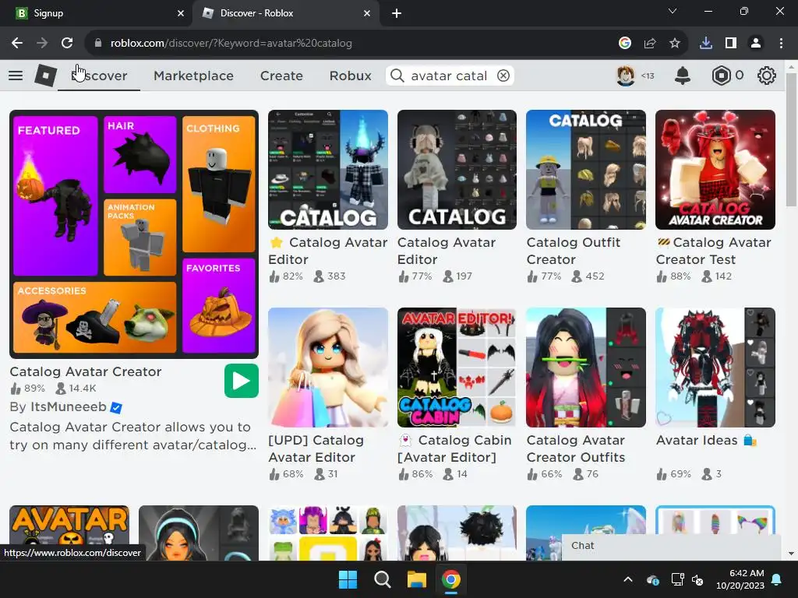The height and width of the screenshot is (598, 798).
Task: Click the browser address bar URL
Action: point(231,44)
